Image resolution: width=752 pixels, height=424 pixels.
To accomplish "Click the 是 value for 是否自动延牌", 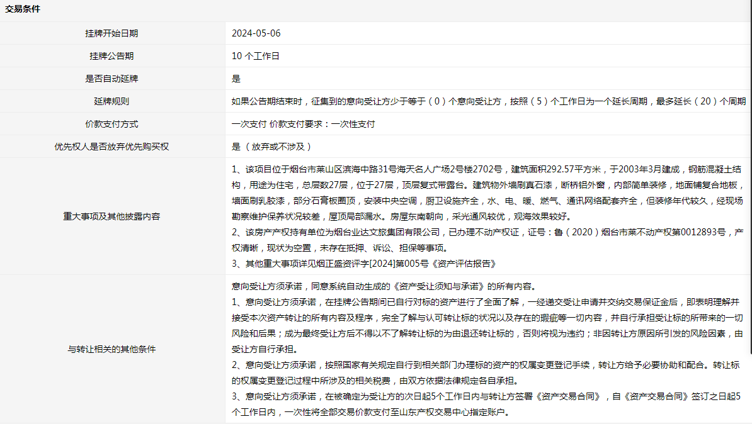I will coord(236,79).
